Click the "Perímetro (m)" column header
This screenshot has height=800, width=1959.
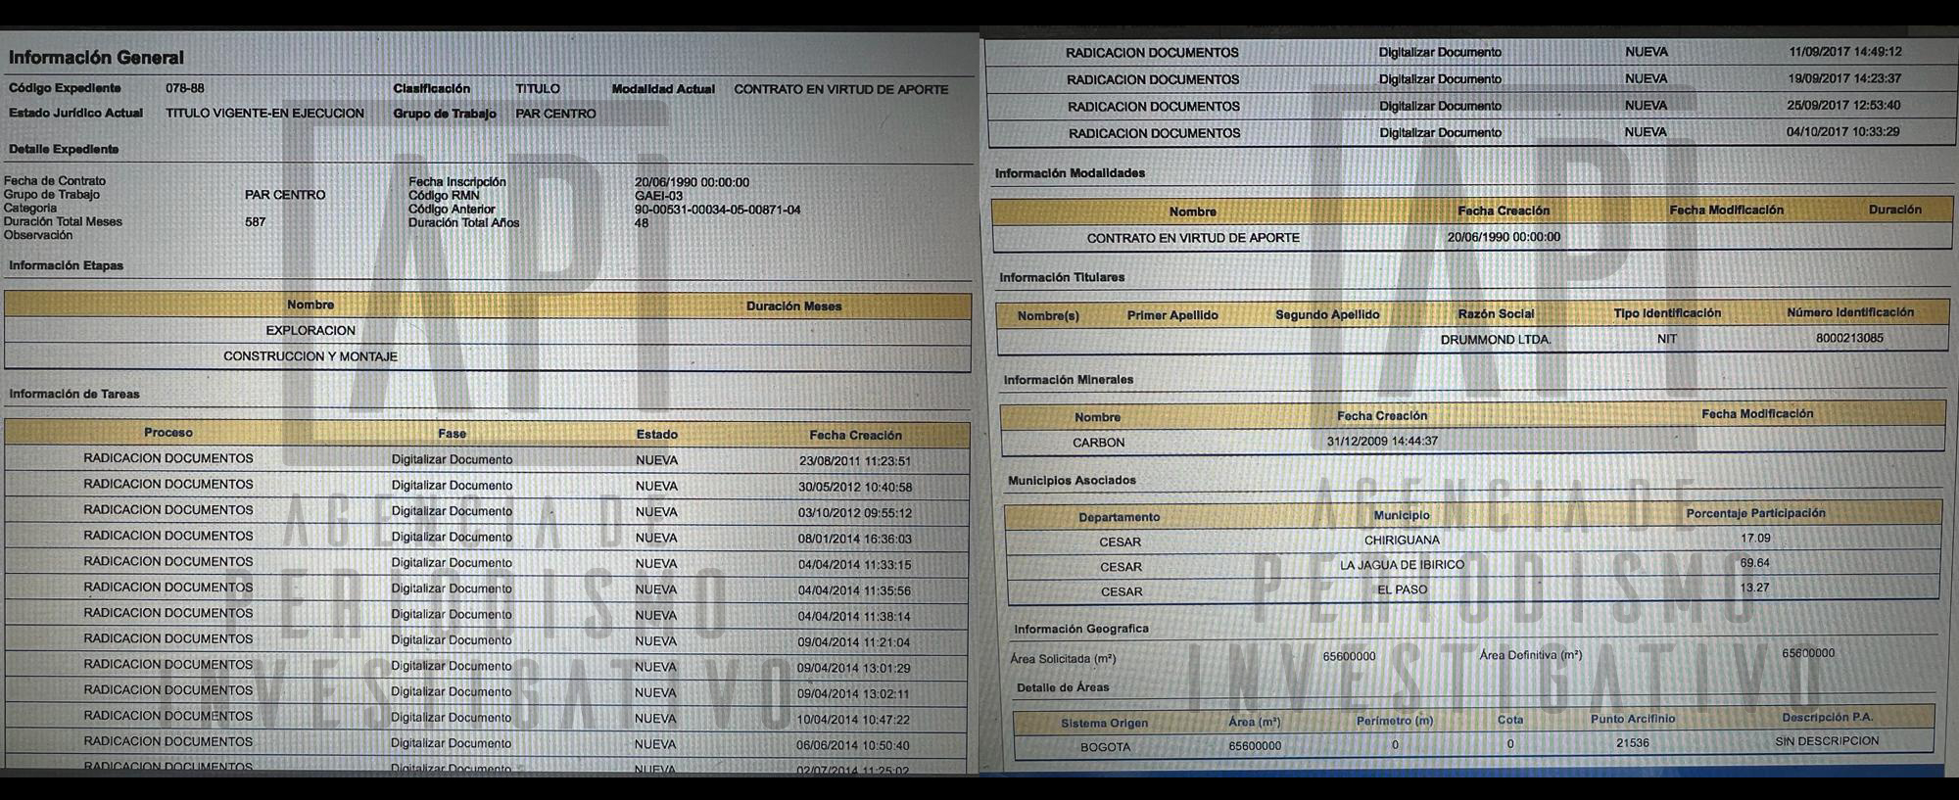(x=1395, y=721)
